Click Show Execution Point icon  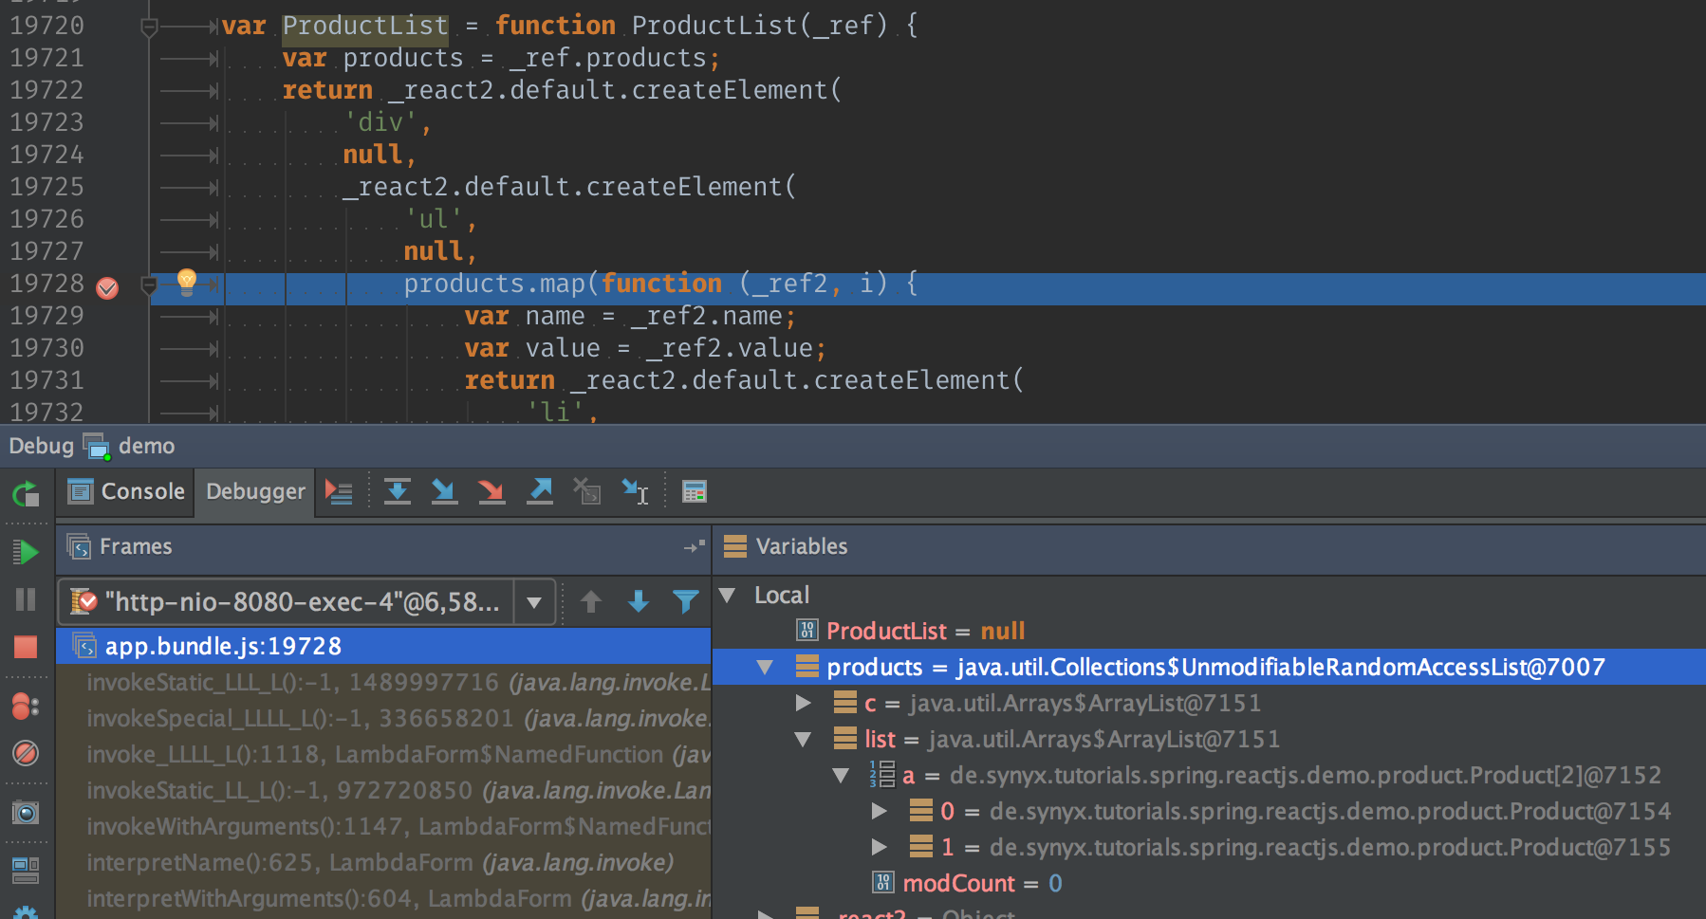coord(339,491)
